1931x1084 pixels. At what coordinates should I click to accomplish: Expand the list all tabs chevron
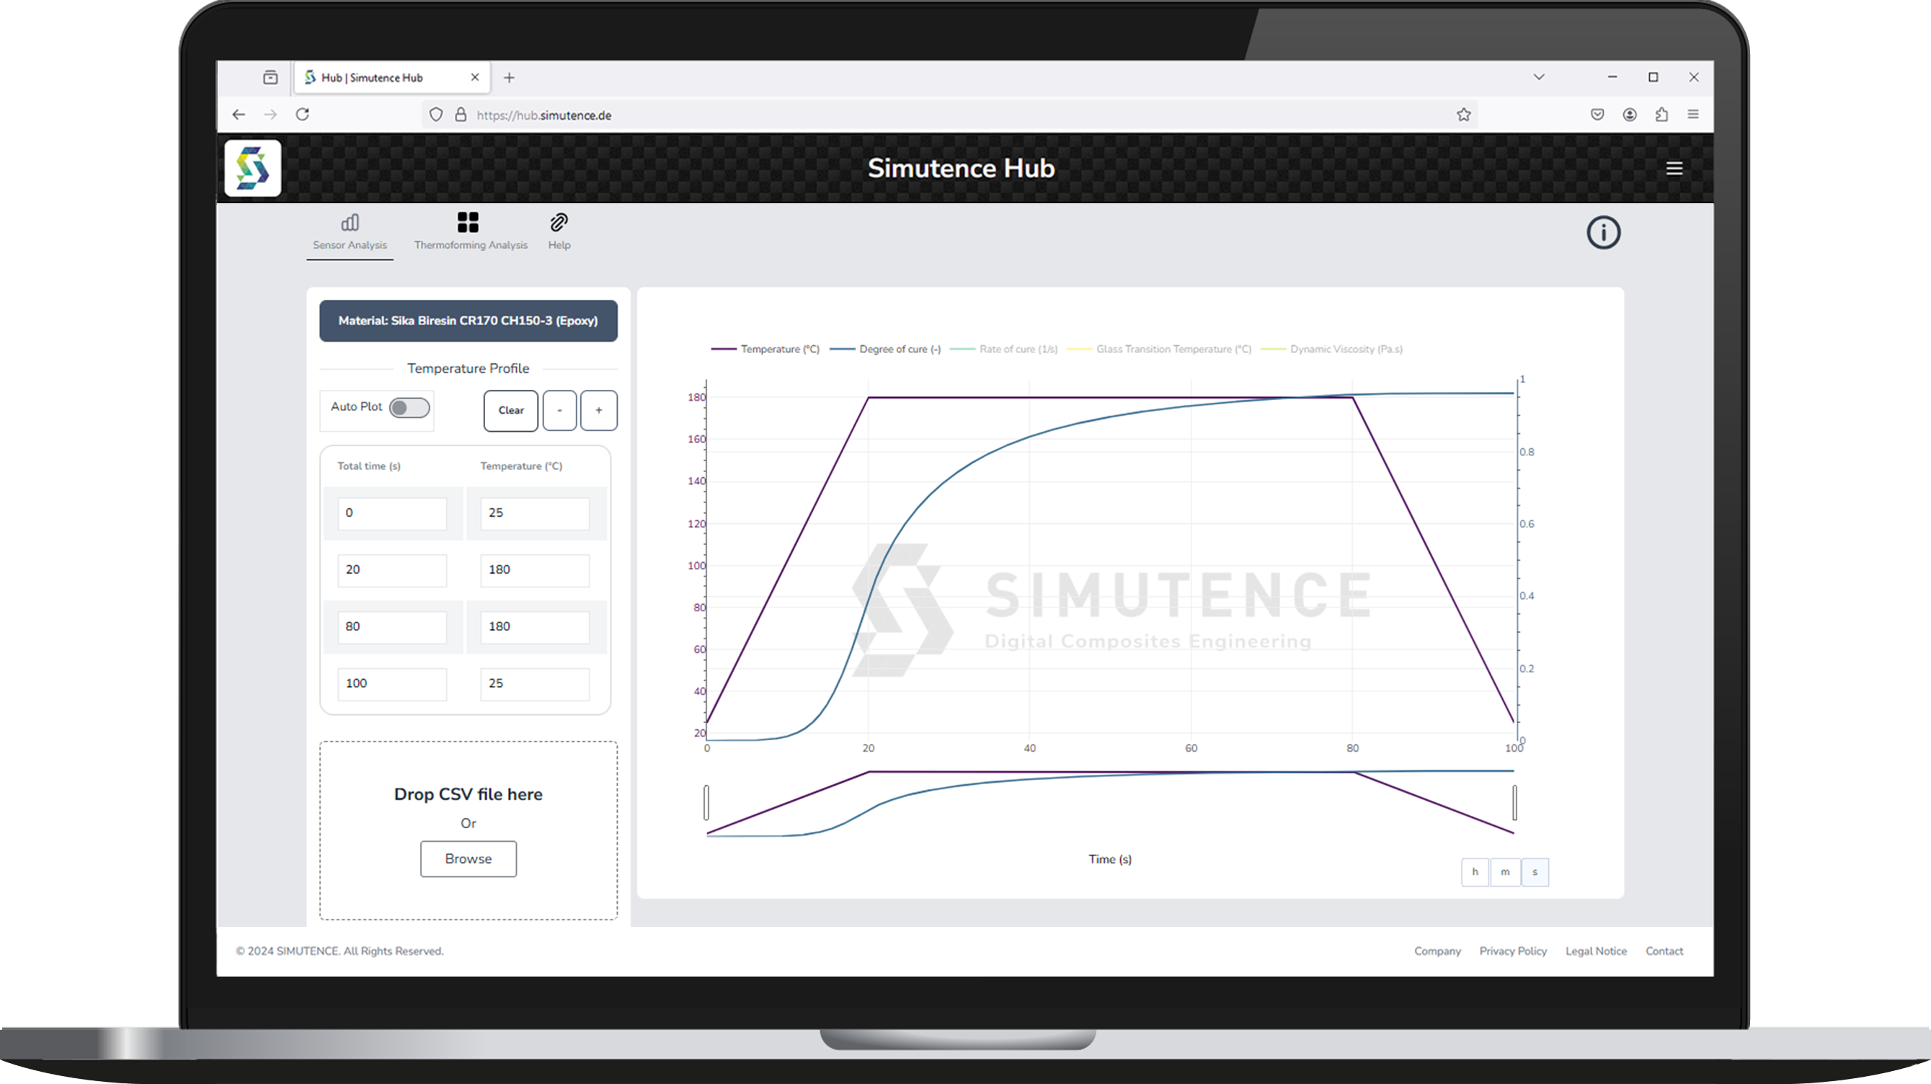(1539, 77)
